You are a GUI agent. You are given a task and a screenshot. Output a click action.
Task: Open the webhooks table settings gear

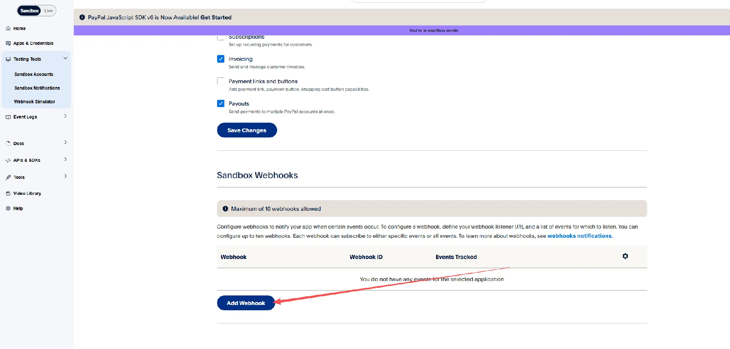tap(625, 256)
